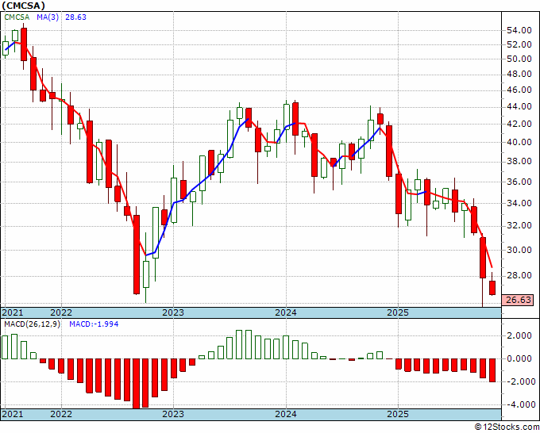Click the 2024 label on MACD timeline
This screenshot has height=433, width=540.
click(286, 414)
